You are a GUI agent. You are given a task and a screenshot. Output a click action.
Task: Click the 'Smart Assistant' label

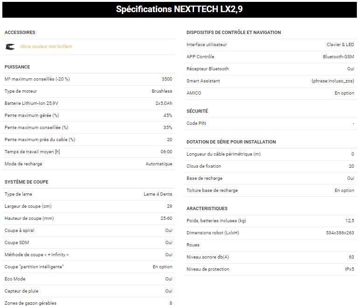(203, 81)
